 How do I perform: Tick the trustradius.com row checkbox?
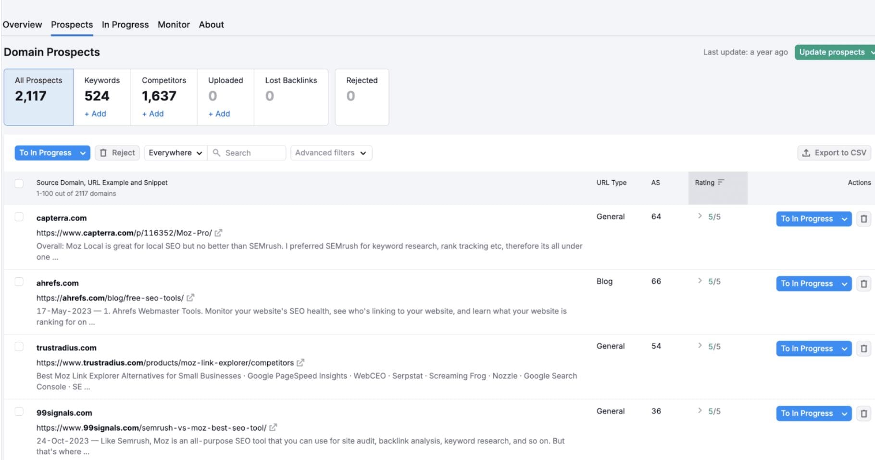(19, 347)
